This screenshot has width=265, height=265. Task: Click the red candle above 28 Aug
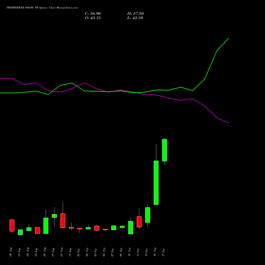(63, 220)
